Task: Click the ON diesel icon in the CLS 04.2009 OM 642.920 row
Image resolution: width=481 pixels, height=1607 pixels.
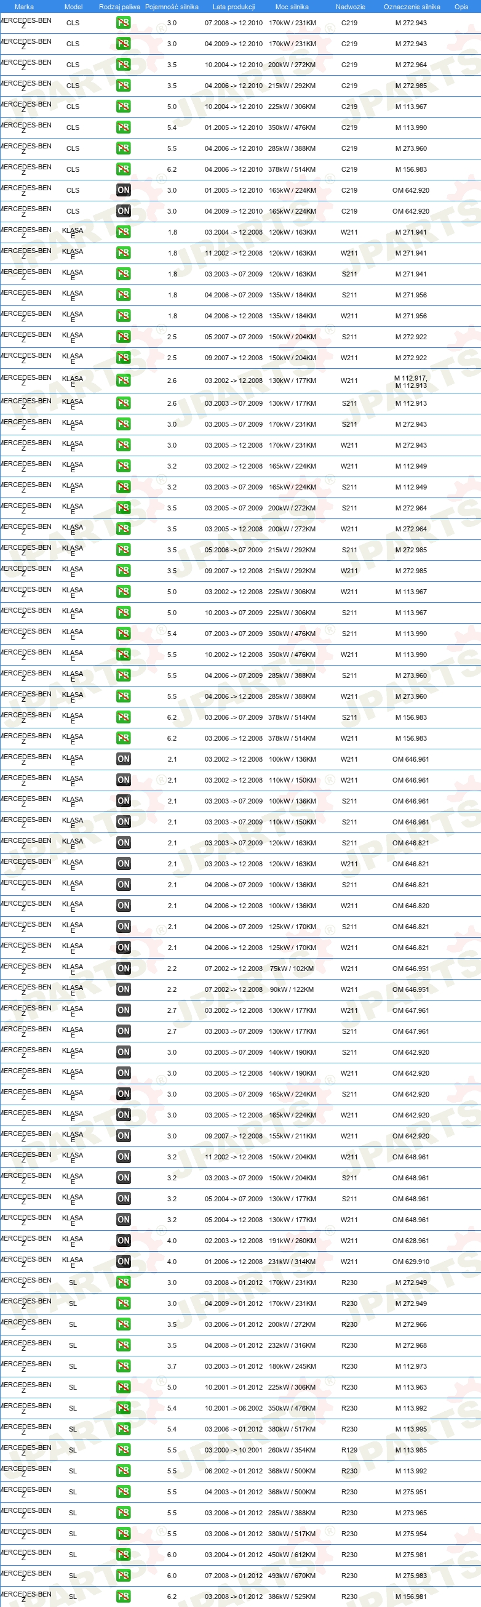Action: point(124,211)
